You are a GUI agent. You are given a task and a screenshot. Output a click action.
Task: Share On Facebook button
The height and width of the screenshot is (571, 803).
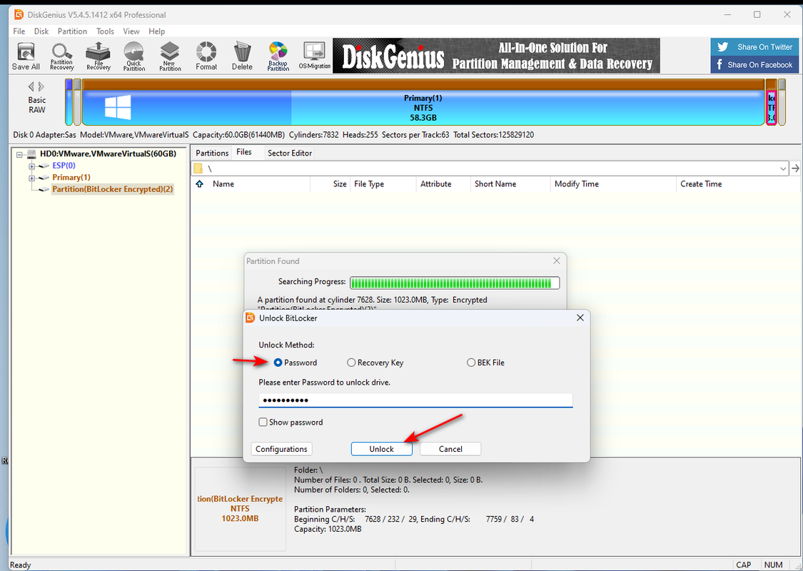click(754, 64)
